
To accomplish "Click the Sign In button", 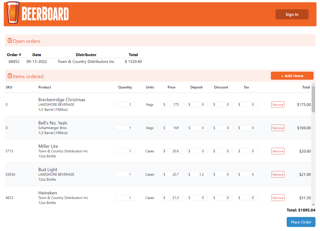I will 292,14.
